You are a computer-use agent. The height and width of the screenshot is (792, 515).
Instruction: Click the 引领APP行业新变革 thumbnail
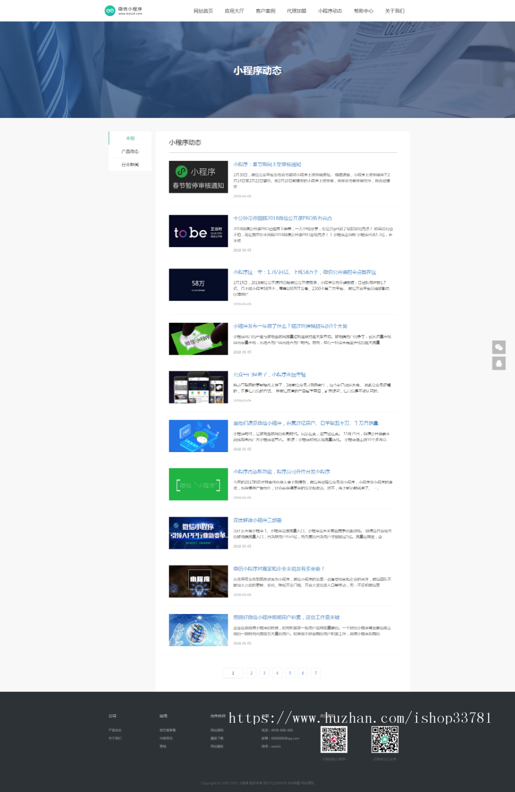point(199,533)
